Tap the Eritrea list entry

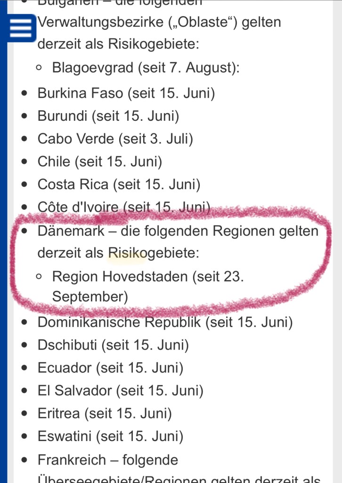pyautogui.click(x=105, y=414)
